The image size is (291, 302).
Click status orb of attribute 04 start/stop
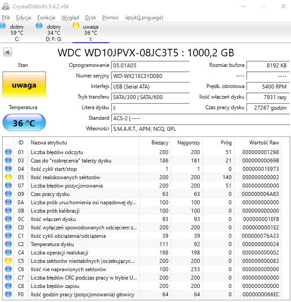click(8, 169)
